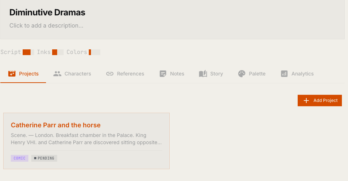
Task: Select the Story tab label
Action: point(217,74)
